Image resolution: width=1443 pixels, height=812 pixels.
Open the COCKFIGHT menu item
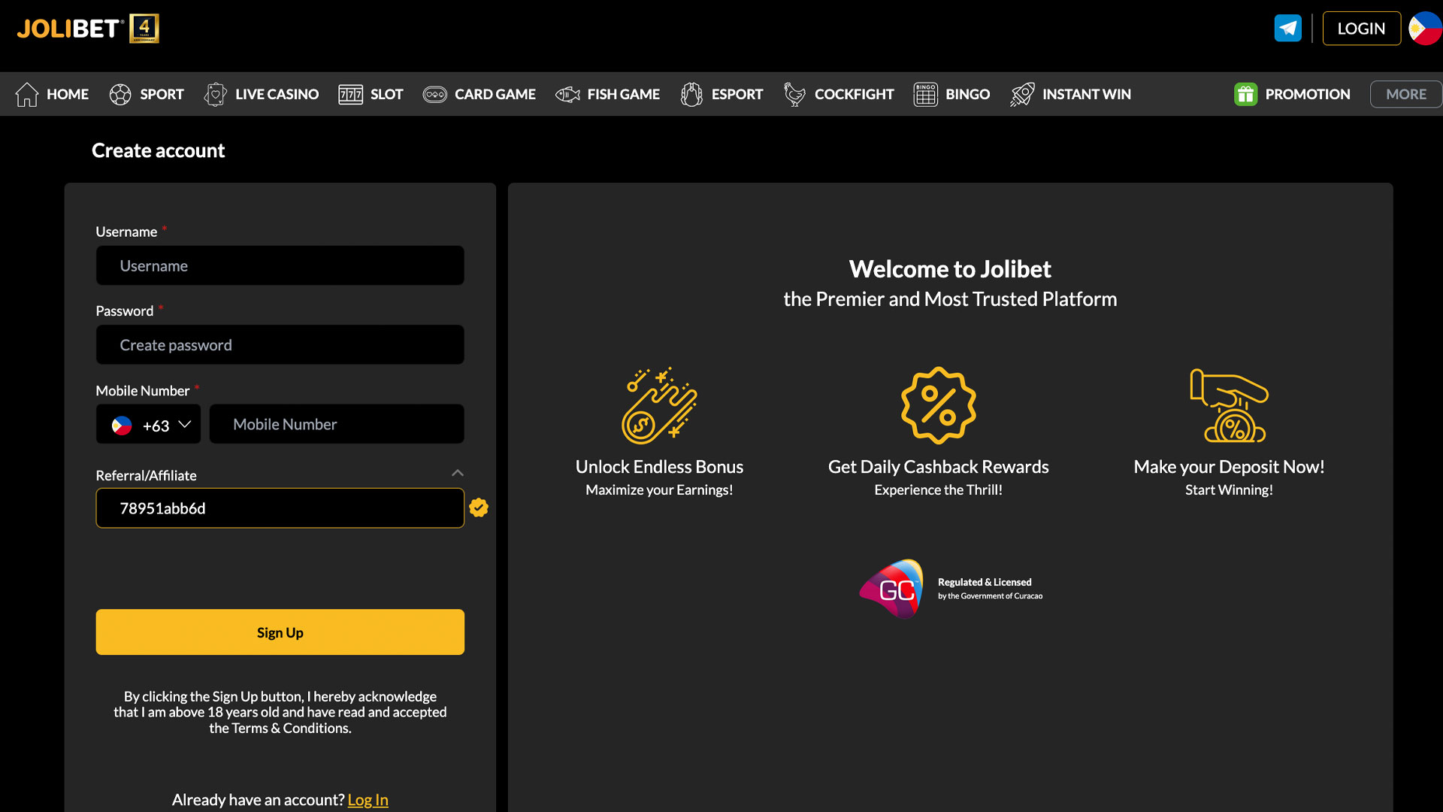point(854,94)
